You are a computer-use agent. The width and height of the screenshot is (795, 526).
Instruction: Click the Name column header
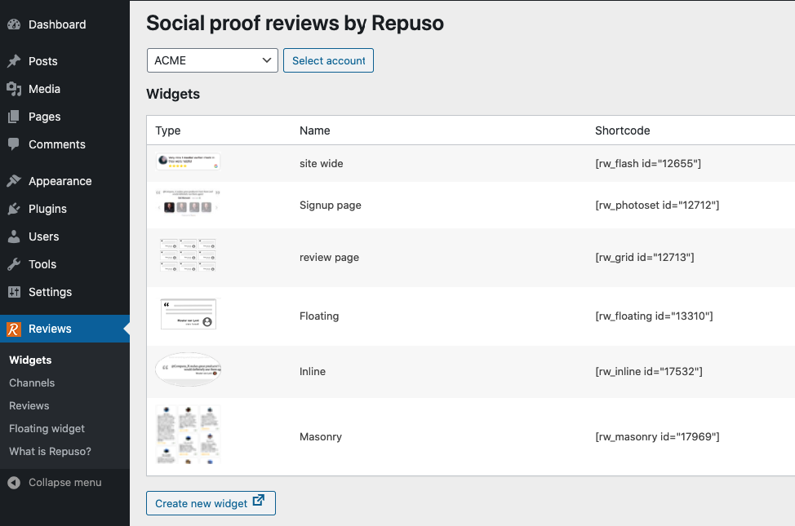(x=315, y=130)
